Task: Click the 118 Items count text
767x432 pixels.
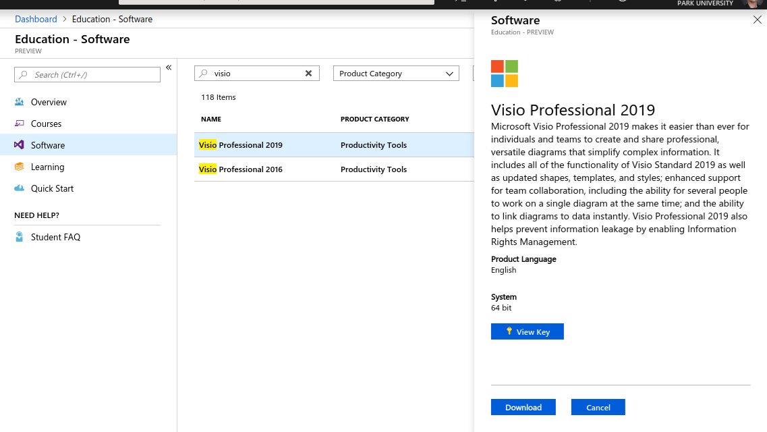Action: tap(218, 97)
